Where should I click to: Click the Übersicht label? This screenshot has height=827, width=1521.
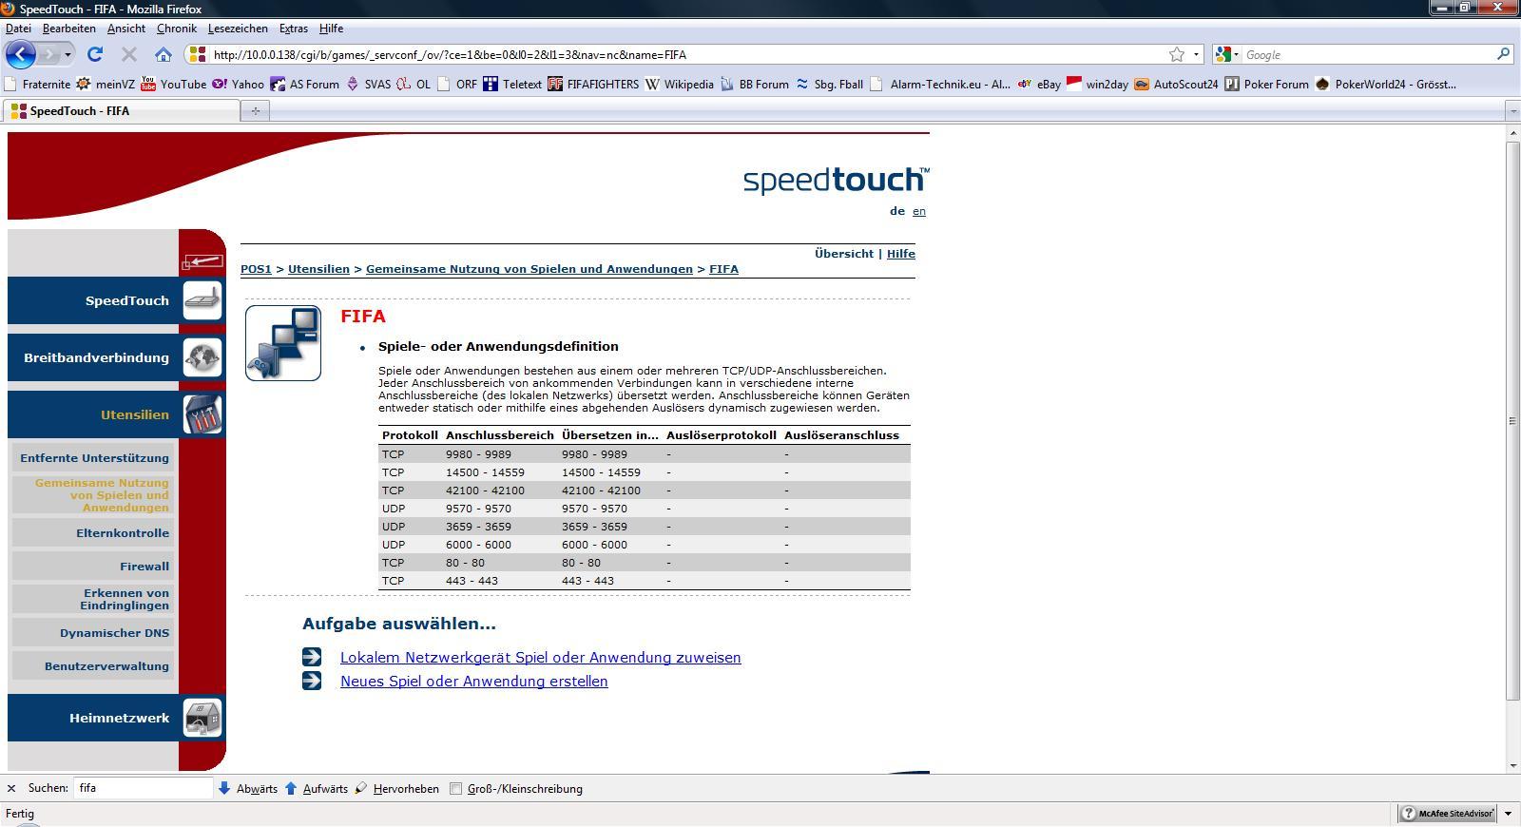pyautogui.click(x=844, y=254)
